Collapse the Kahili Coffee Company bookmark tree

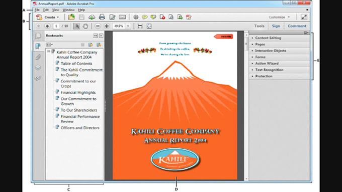[x=49, y=51]
